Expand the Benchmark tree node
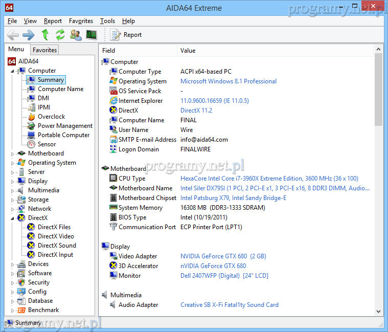The width and height of the screenshot is (388, 332). point(13,310)
